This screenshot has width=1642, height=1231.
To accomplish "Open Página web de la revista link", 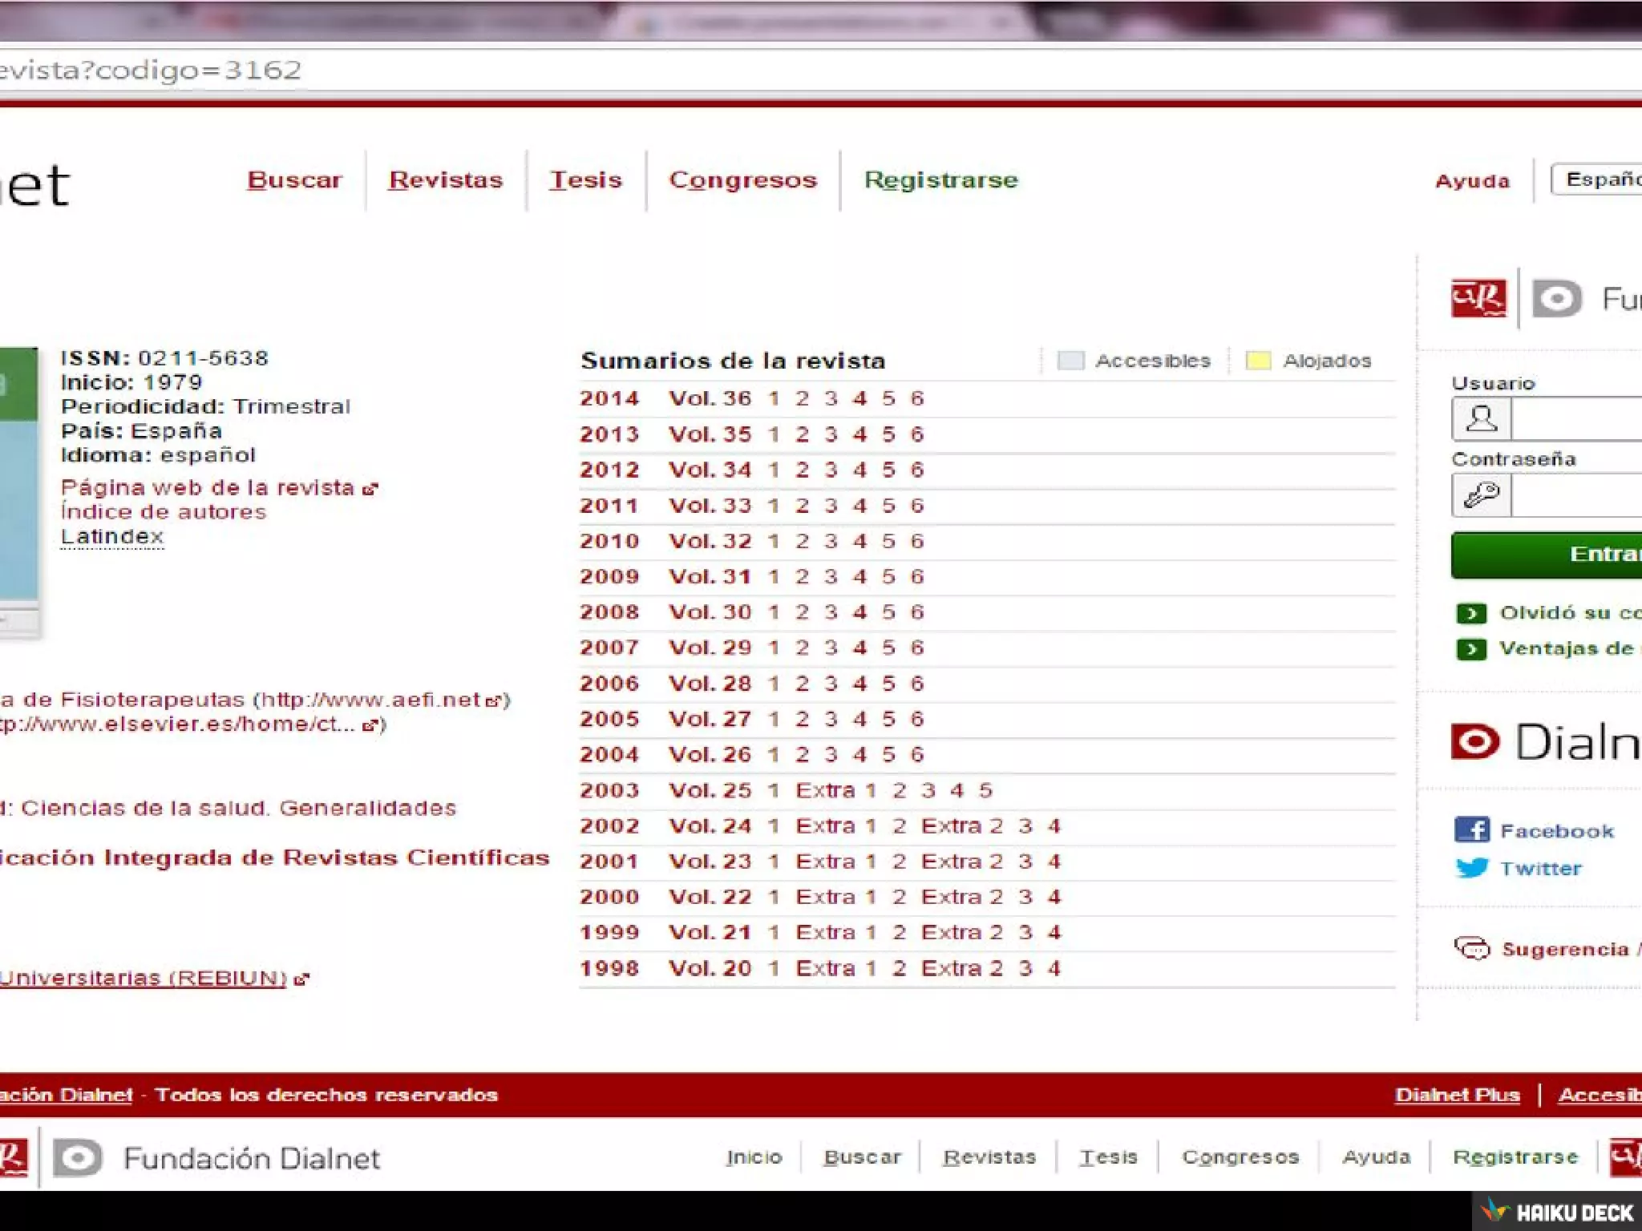I will [x=208, y=487].
